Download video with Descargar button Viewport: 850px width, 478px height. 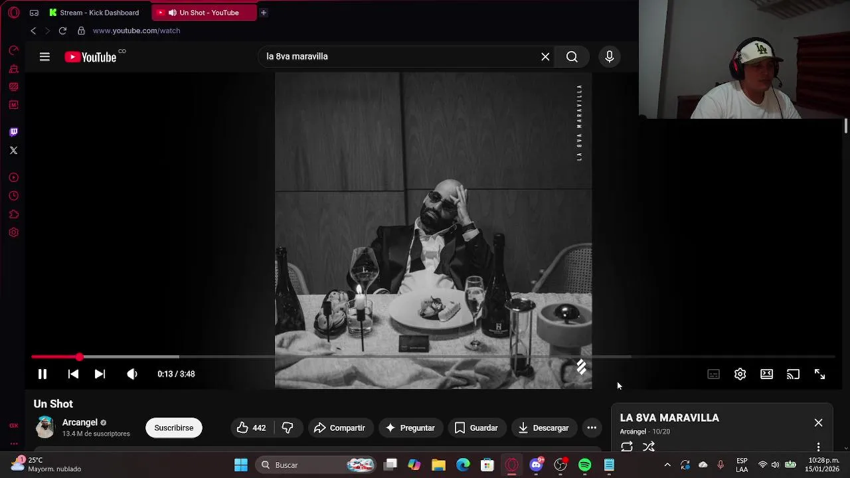pyautogui.click(x=544, y=428)
